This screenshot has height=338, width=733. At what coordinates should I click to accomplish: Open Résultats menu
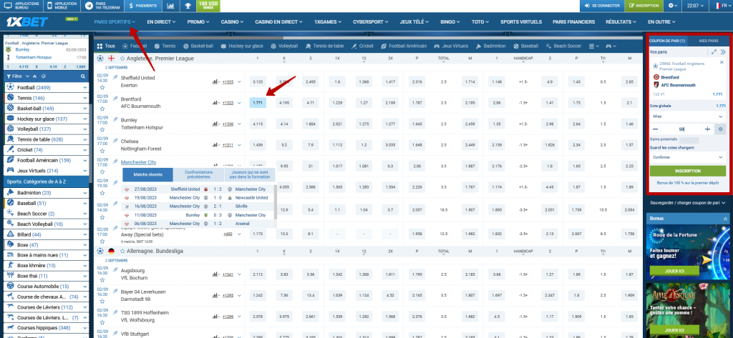[x=621, y=21]
